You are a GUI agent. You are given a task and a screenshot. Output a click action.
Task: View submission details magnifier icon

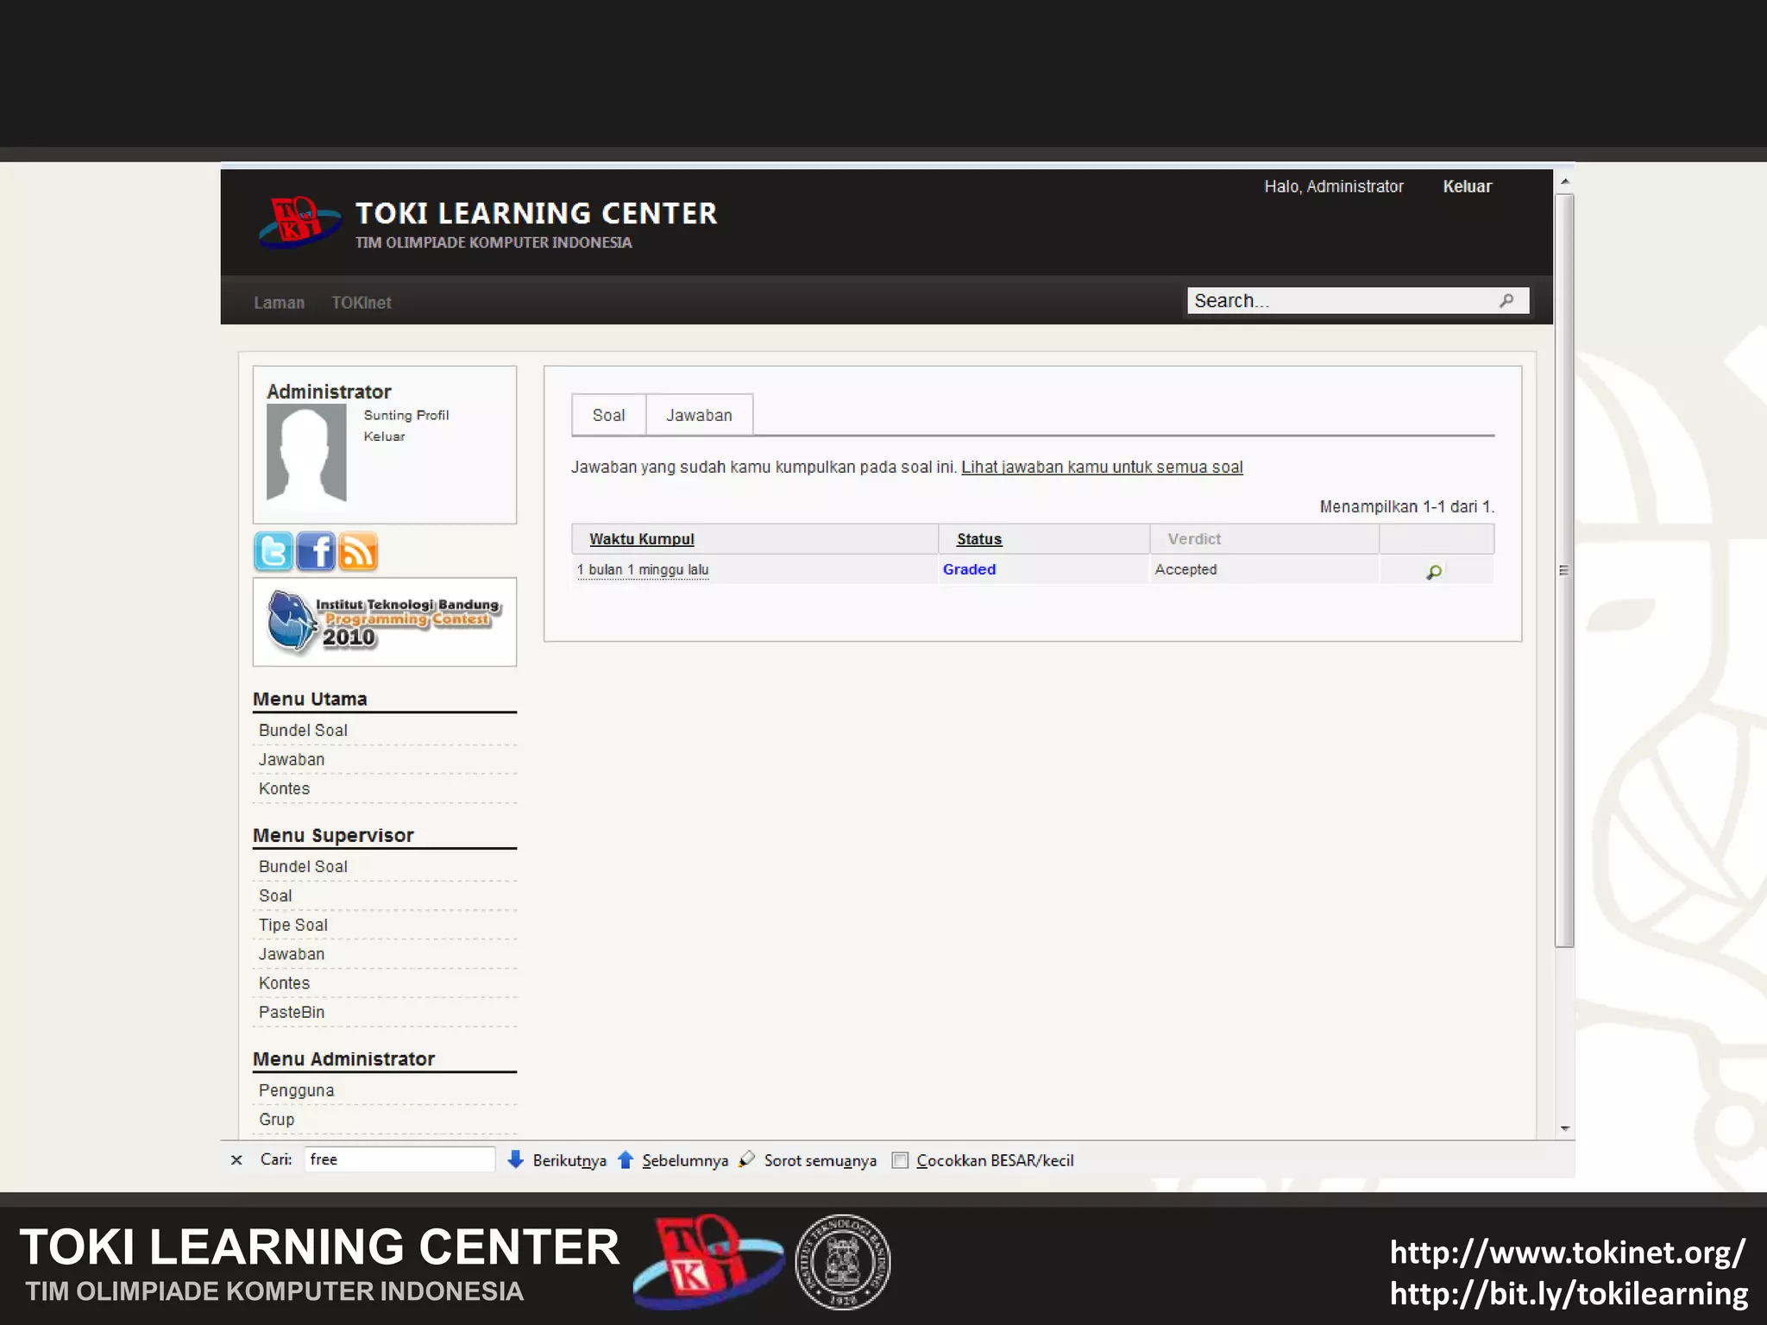[x=1434, y=571]
